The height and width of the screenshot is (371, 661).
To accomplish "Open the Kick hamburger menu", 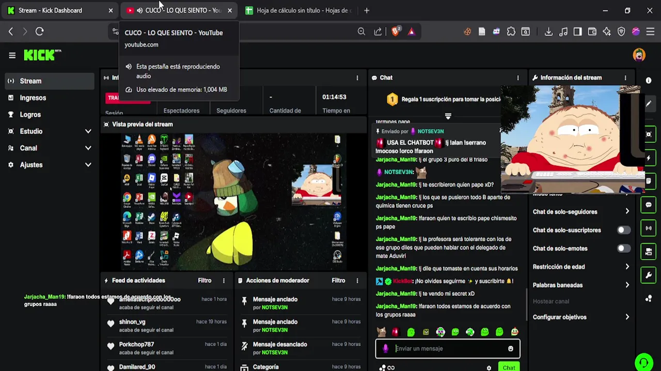I will pos(12,55).
